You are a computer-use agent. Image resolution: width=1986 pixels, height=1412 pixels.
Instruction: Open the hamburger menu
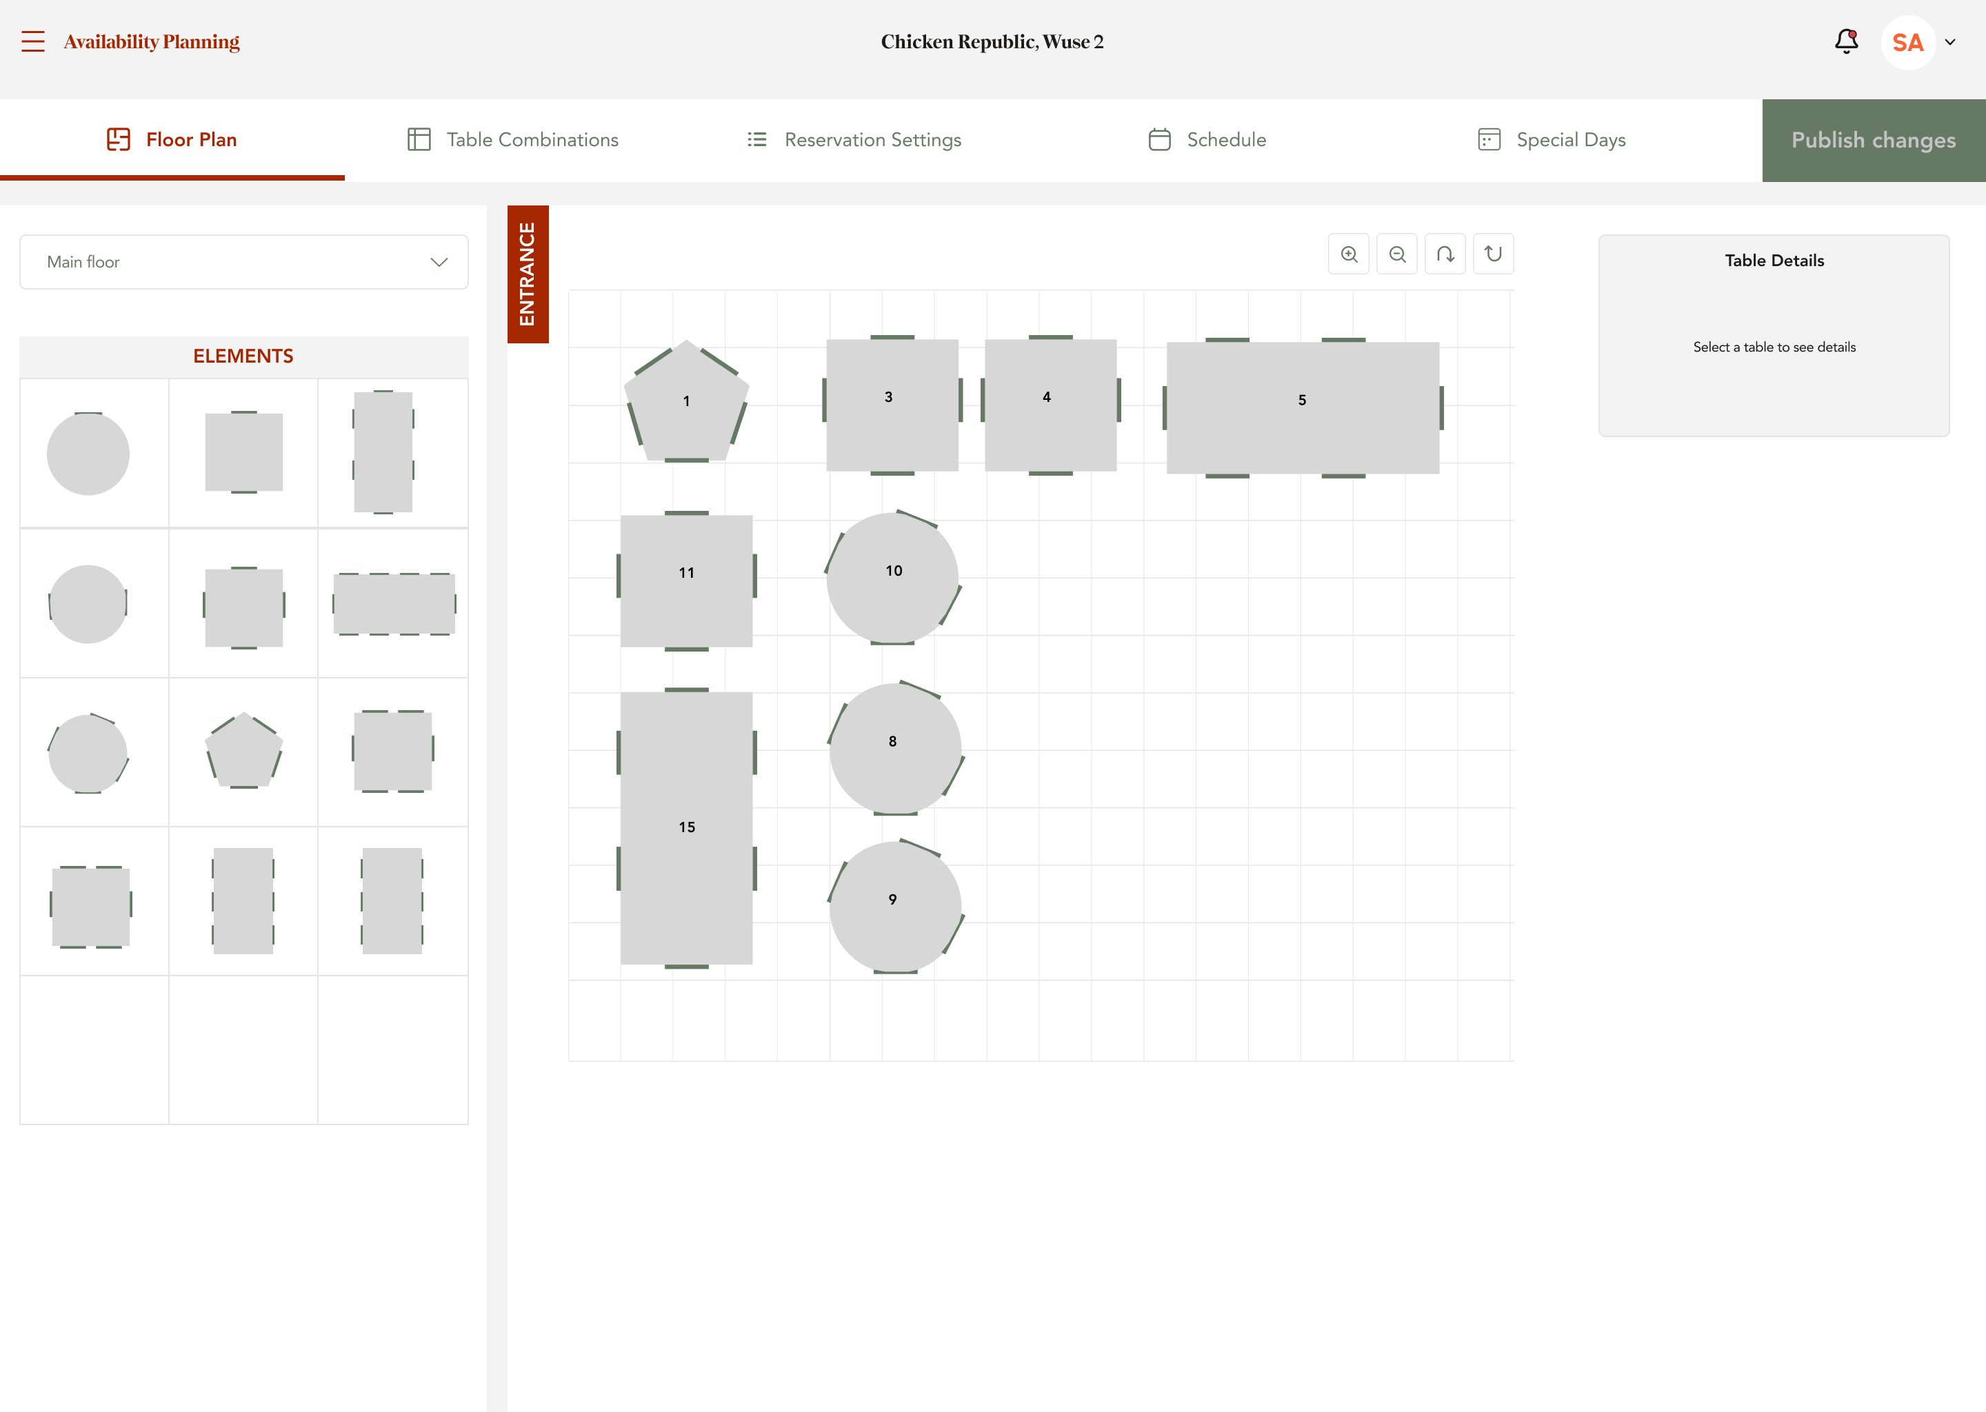(33, 41)
